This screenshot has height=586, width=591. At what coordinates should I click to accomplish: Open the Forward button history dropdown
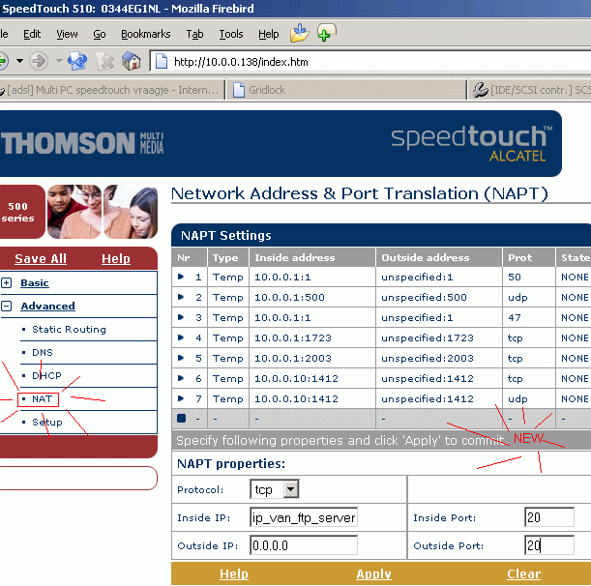59,61
